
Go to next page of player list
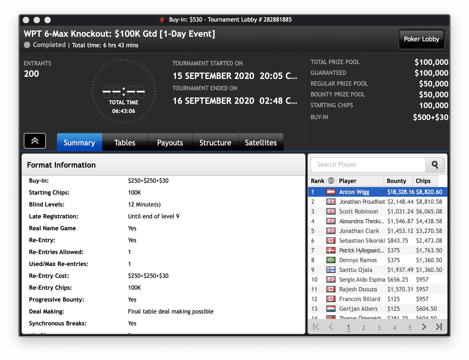(x=424, y=327)
